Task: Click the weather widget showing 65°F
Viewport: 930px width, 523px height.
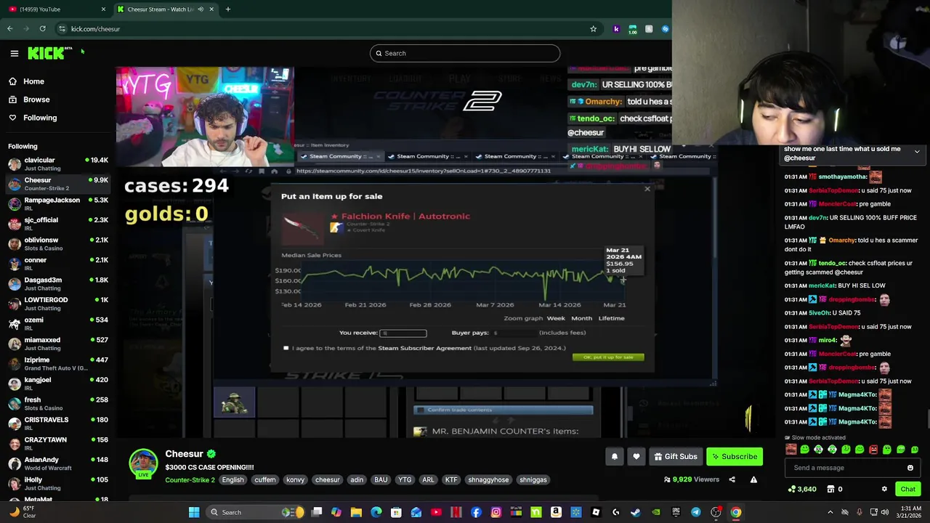Action: [22, 512]
